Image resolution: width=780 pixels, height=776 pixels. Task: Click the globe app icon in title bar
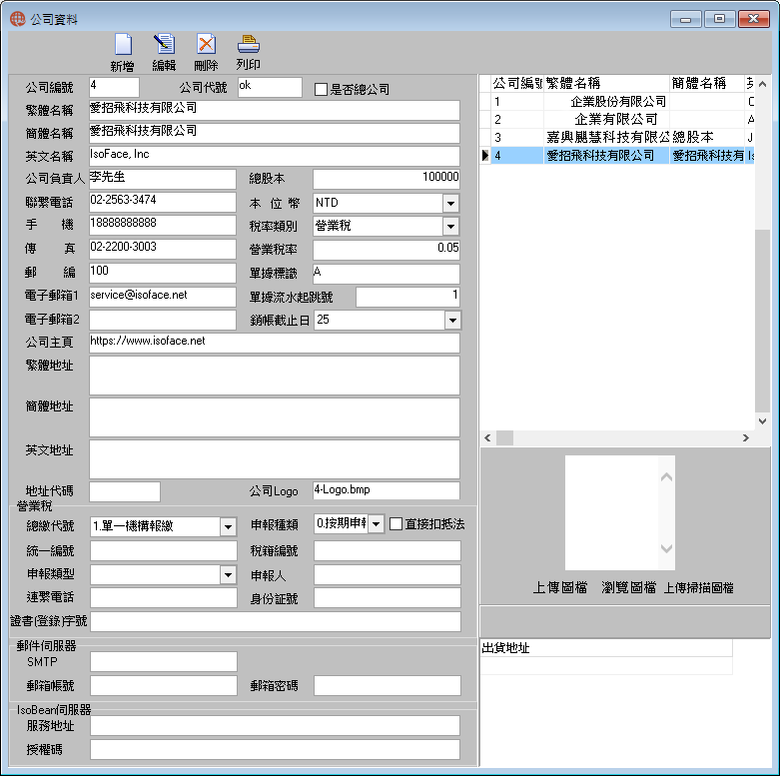pyautogui.click(x=17, y=19)
